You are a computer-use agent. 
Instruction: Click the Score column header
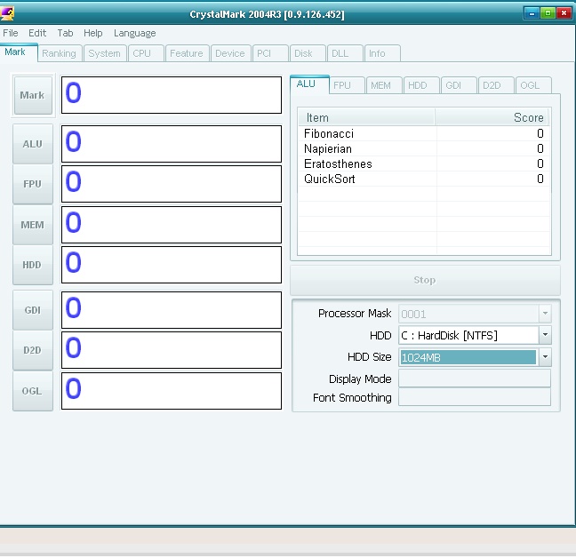492,117
